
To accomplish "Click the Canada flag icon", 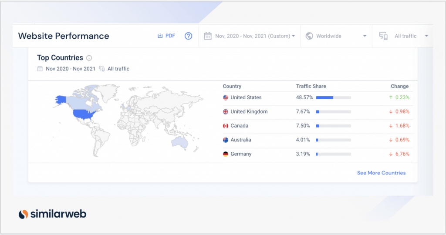I will point(226,126).
